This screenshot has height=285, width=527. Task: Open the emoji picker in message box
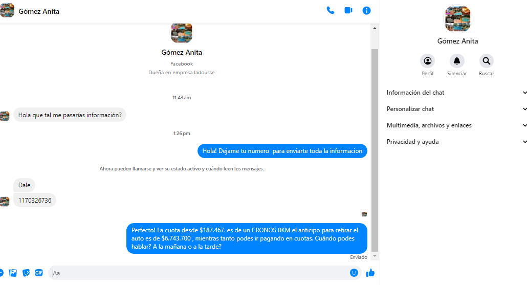[354, 273]
